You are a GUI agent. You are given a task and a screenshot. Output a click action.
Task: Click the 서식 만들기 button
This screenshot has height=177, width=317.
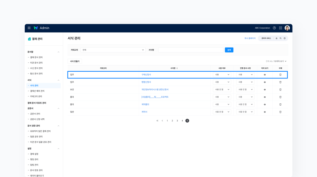tap(75, 61)
